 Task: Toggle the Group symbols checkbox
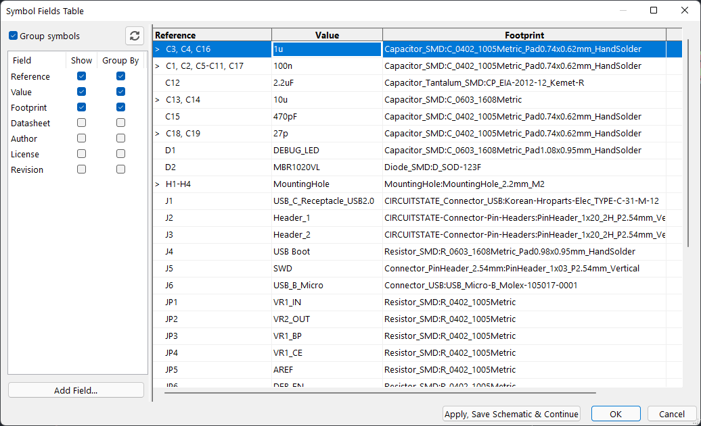pyautogui.click(x=14, y=36)
